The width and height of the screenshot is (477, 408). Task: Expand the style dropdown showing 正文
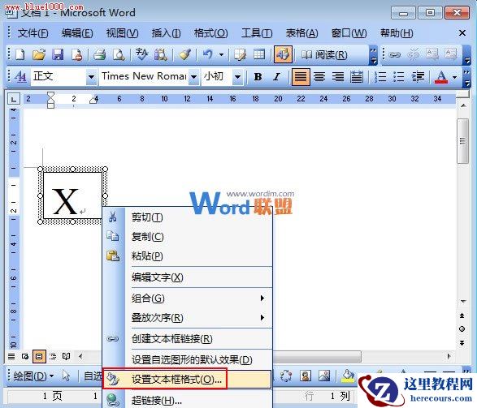coord(91,76)
